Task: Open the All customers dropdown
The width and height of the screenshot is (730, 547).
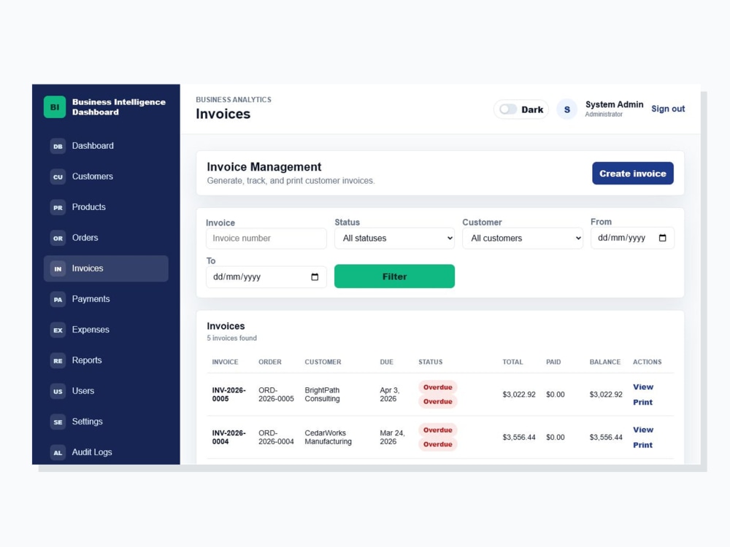Action: 523,238
